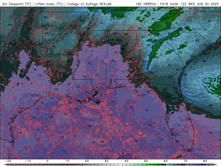Click the 'College of DuPage NEXLAB' label
221x166 pixels.
[89, 4]
